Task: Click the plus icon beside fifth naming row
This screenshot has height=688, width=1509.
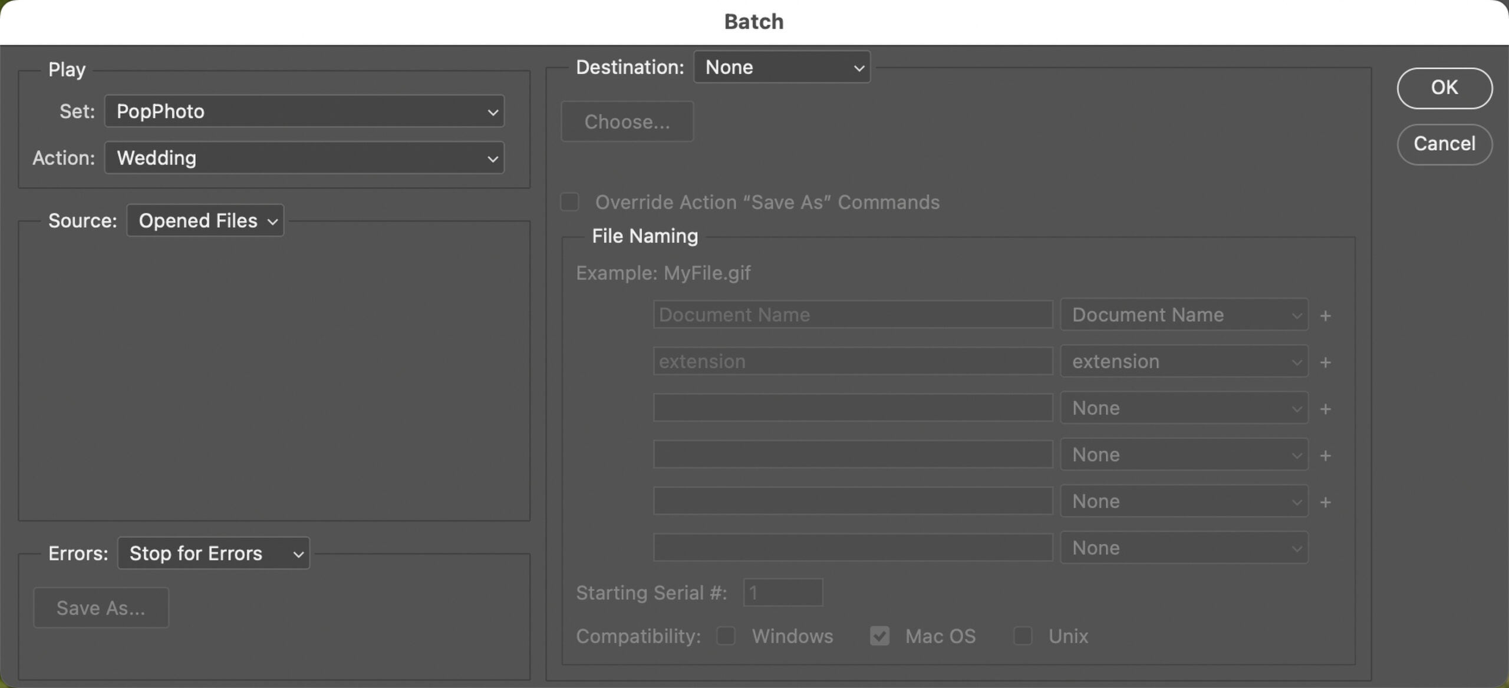Action: click(1326, 502)
